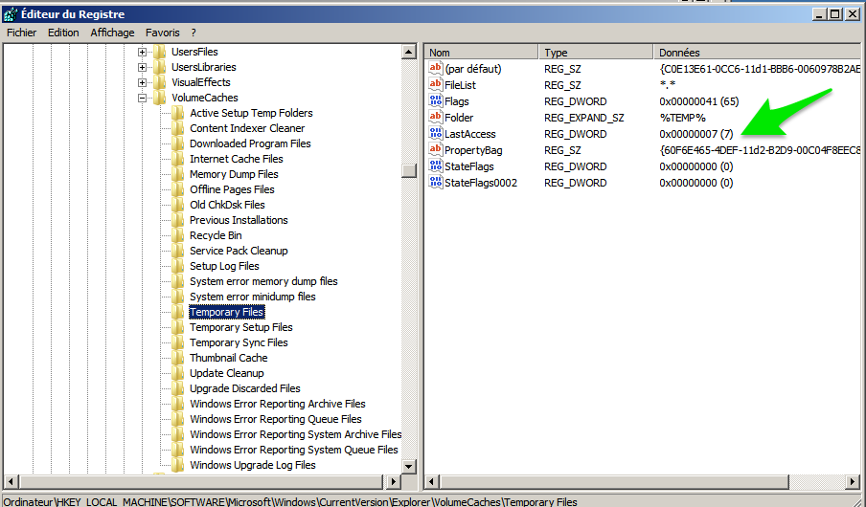Click folder icon of VisualEffects key
The width and height of the screenshot is (866, 507).
coord(160,83)
